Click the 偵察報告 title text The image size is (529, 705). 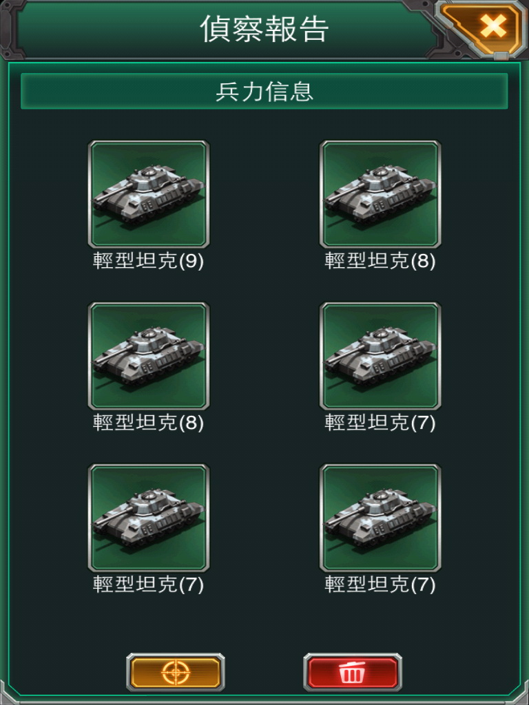pyautogui.click(x=264, y=29)
